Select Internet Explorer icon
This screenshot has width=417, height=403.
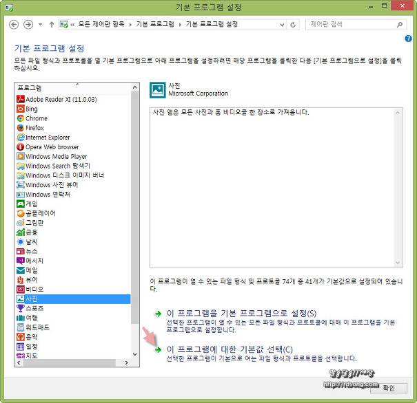click(x=21, y=138)
